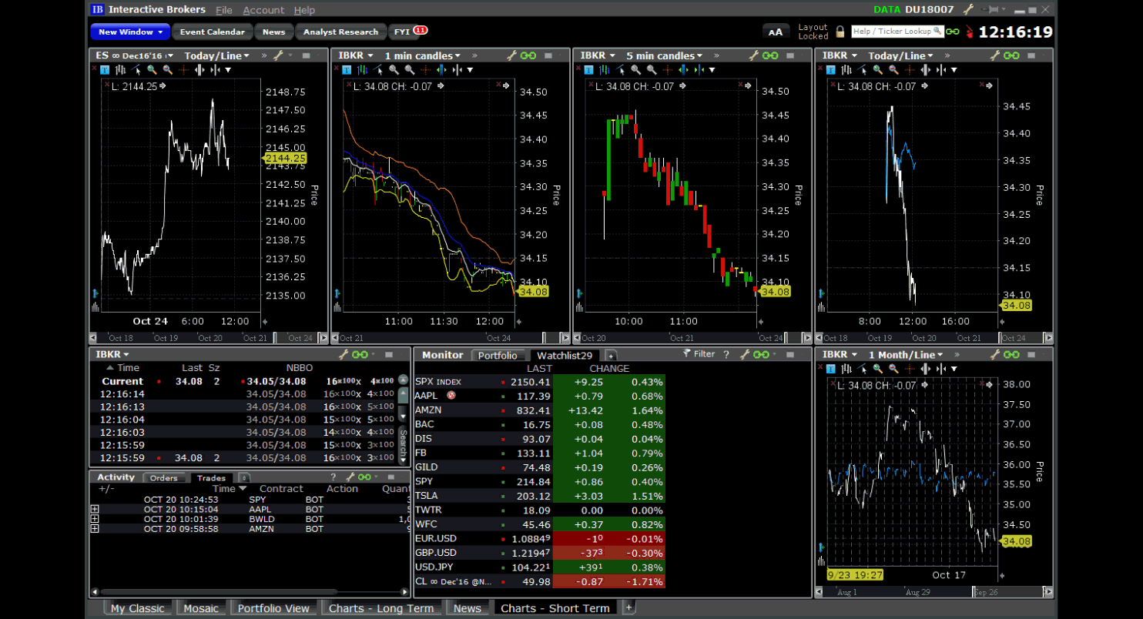Open the Today/Line timeframe dropdown on ES chart
The image size is (1143, 619).
tap(216, 55)
